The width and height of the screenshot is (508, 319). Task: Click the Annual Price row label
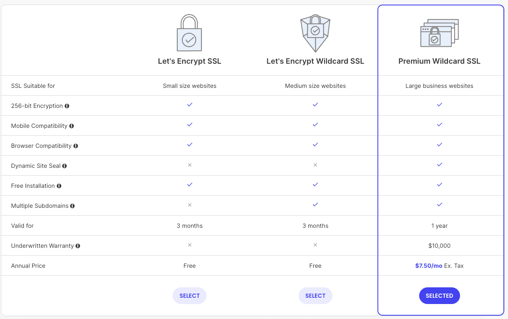tap(28, 266)
